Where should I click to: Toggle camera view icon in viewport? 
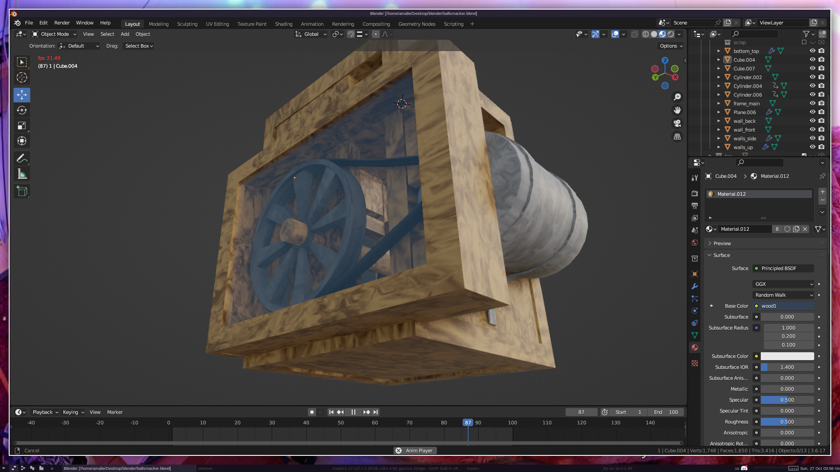tap(677, 123)
